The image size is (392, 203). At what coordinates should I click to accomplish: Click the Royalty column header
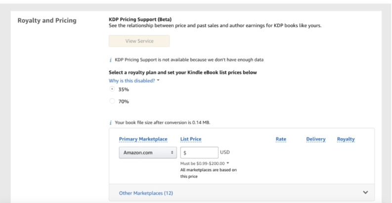(x=346, y=139)
